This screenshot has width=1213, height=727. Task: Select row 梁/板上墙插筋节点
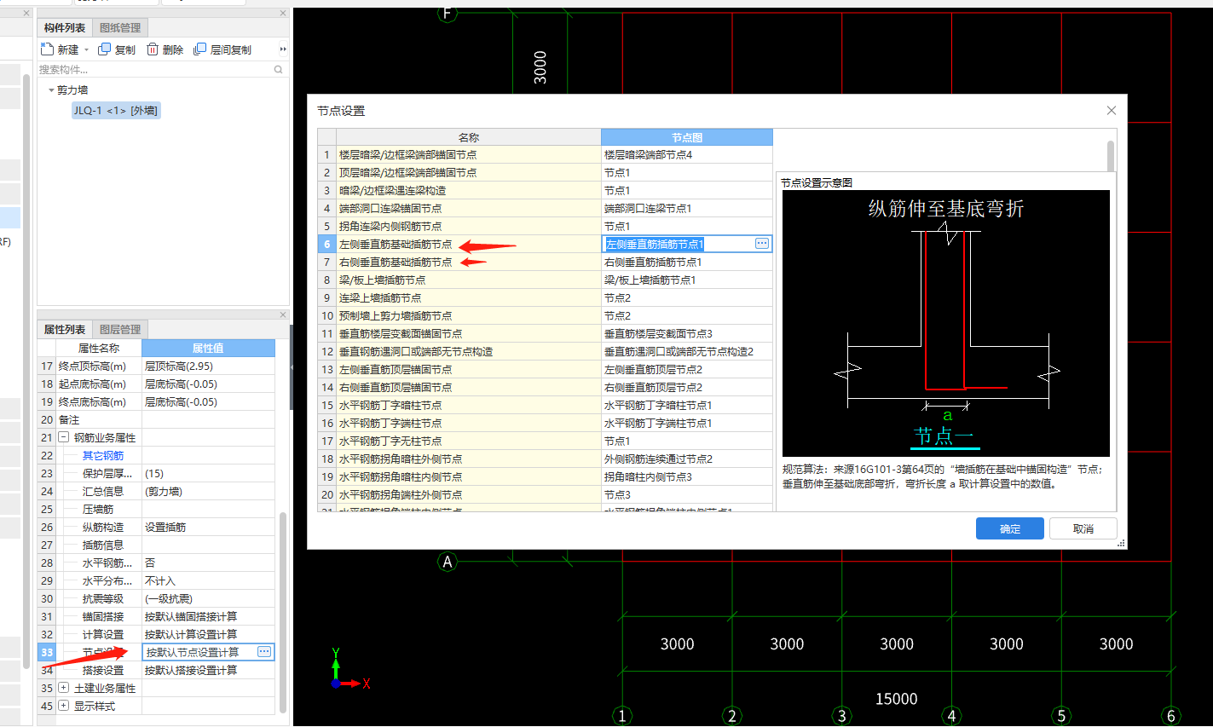pyautogui.click(x=469, y=280)
